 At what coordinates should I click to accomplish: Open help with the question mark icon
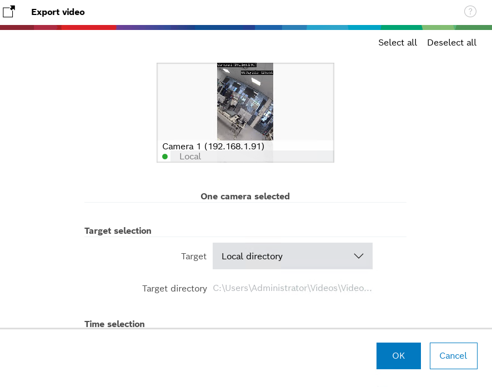(470, 12)
